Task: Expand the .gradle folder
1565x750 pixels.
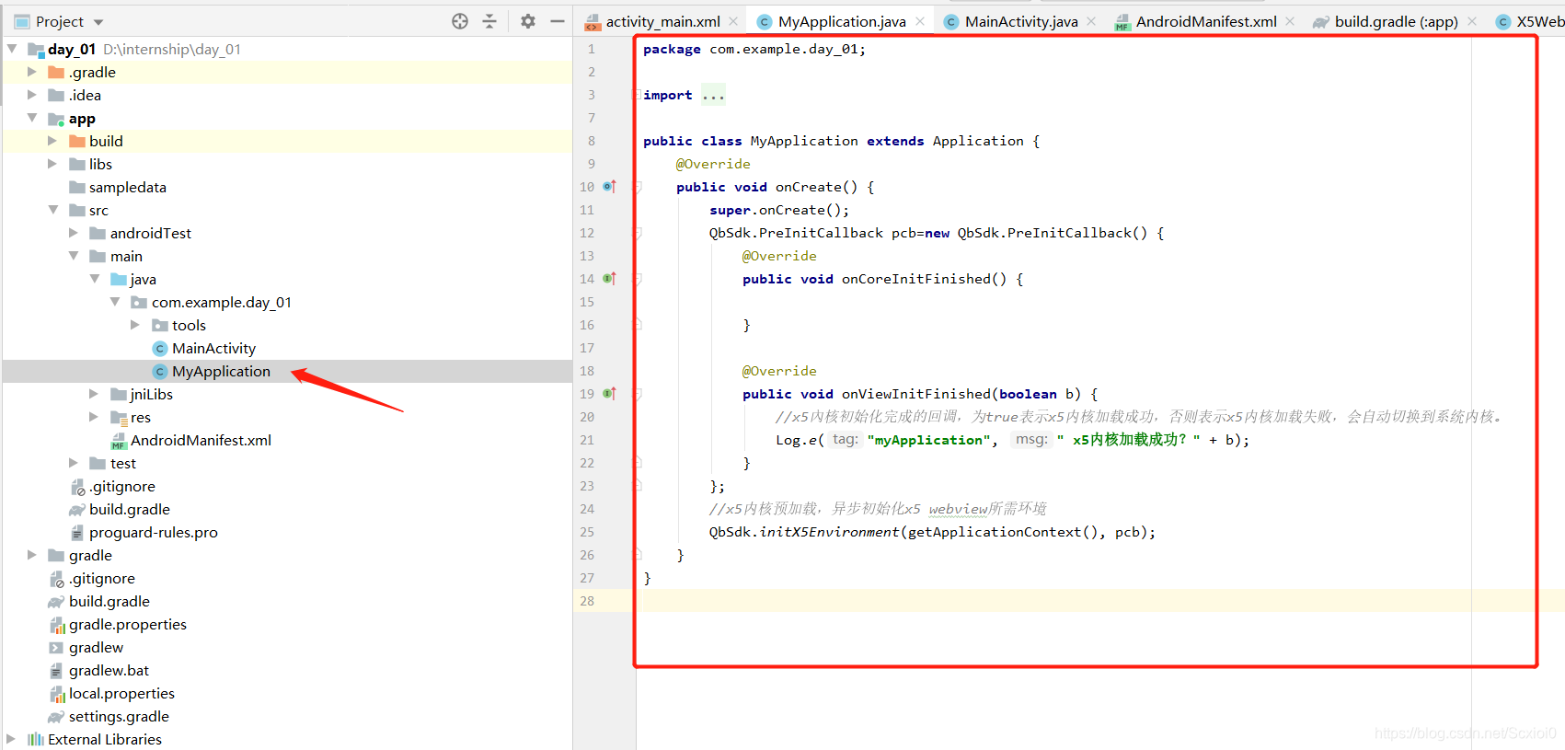Action: click(32, 72)
